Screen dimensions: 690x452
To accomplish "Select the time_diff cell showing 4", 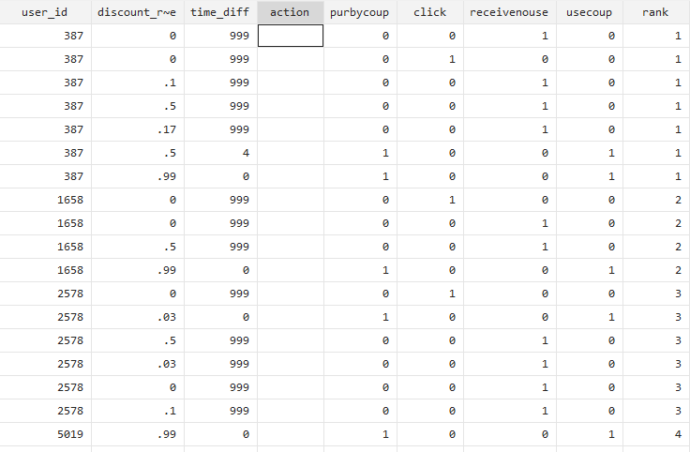I will coord(220,153).
